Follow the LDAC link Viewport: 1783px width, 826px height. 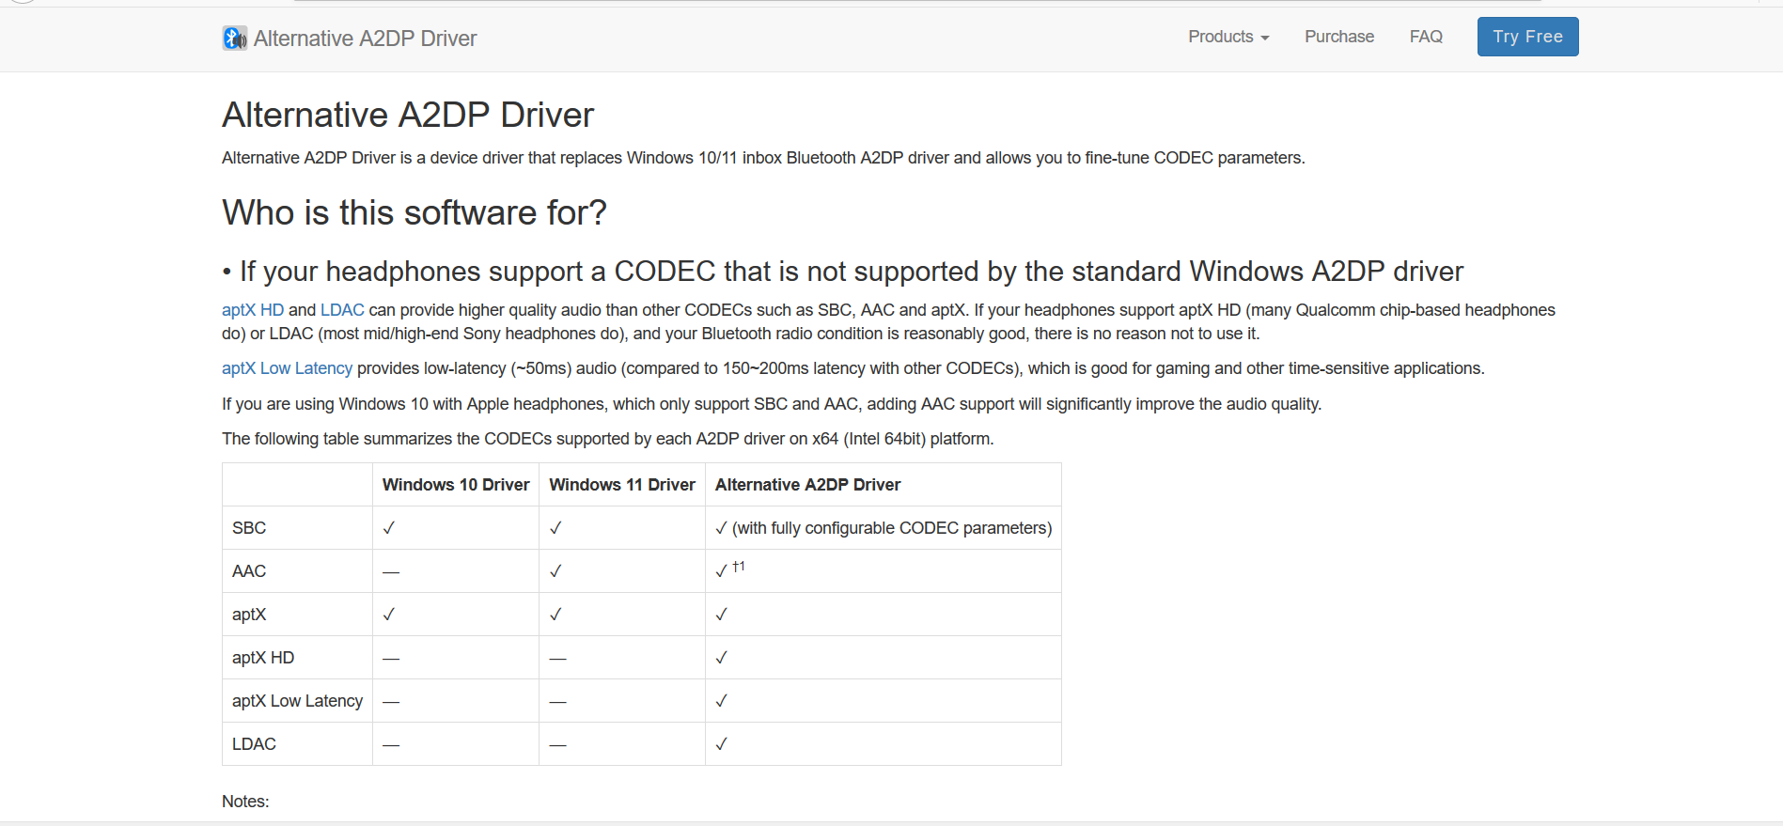click(342, 310)
